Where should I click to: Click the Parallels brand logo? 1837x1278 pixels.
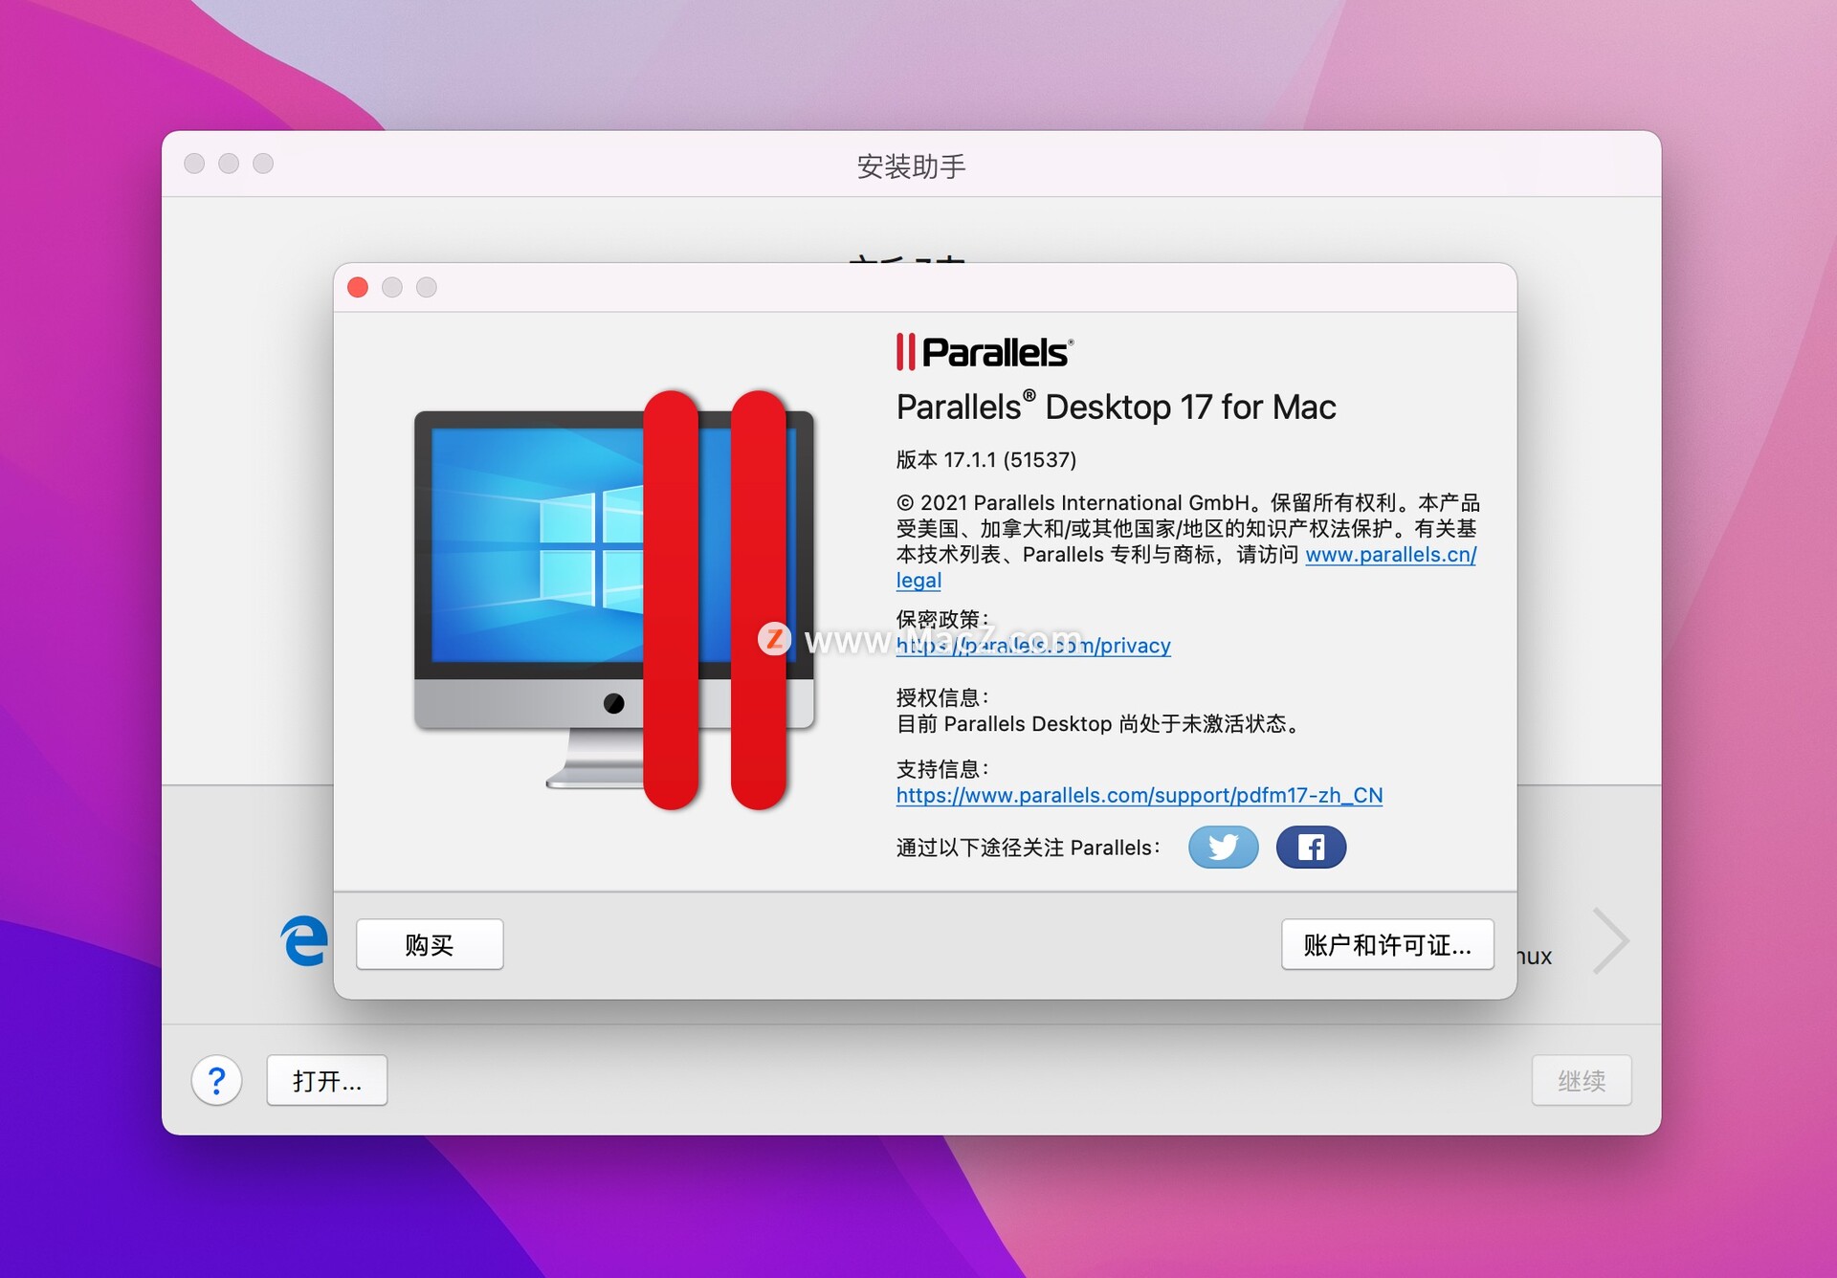[985, 352]
